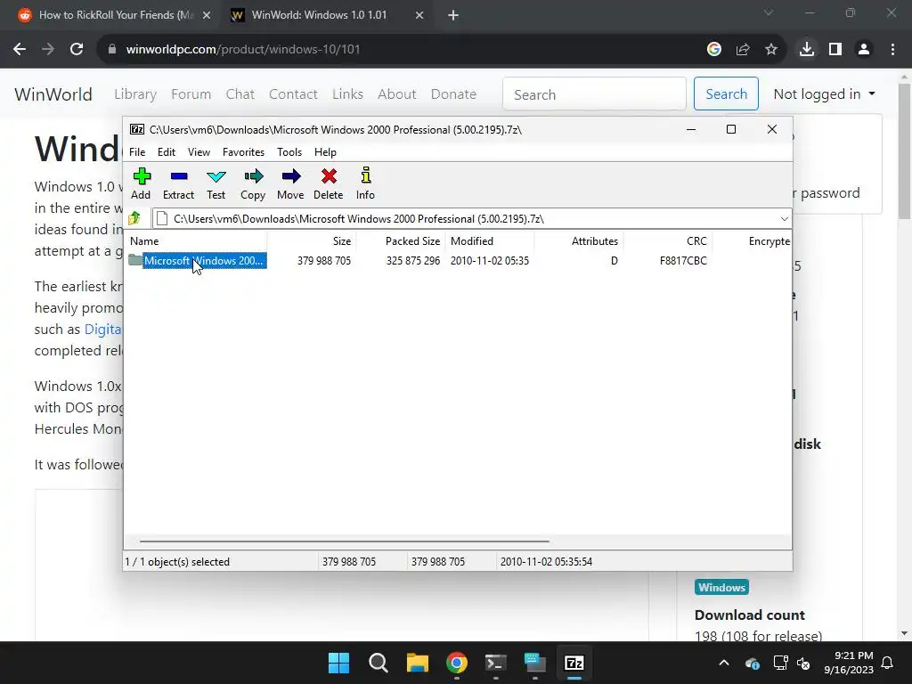The image size is (912, 684).
Task: Sort by the Modified column header
Action: [489, 240]
